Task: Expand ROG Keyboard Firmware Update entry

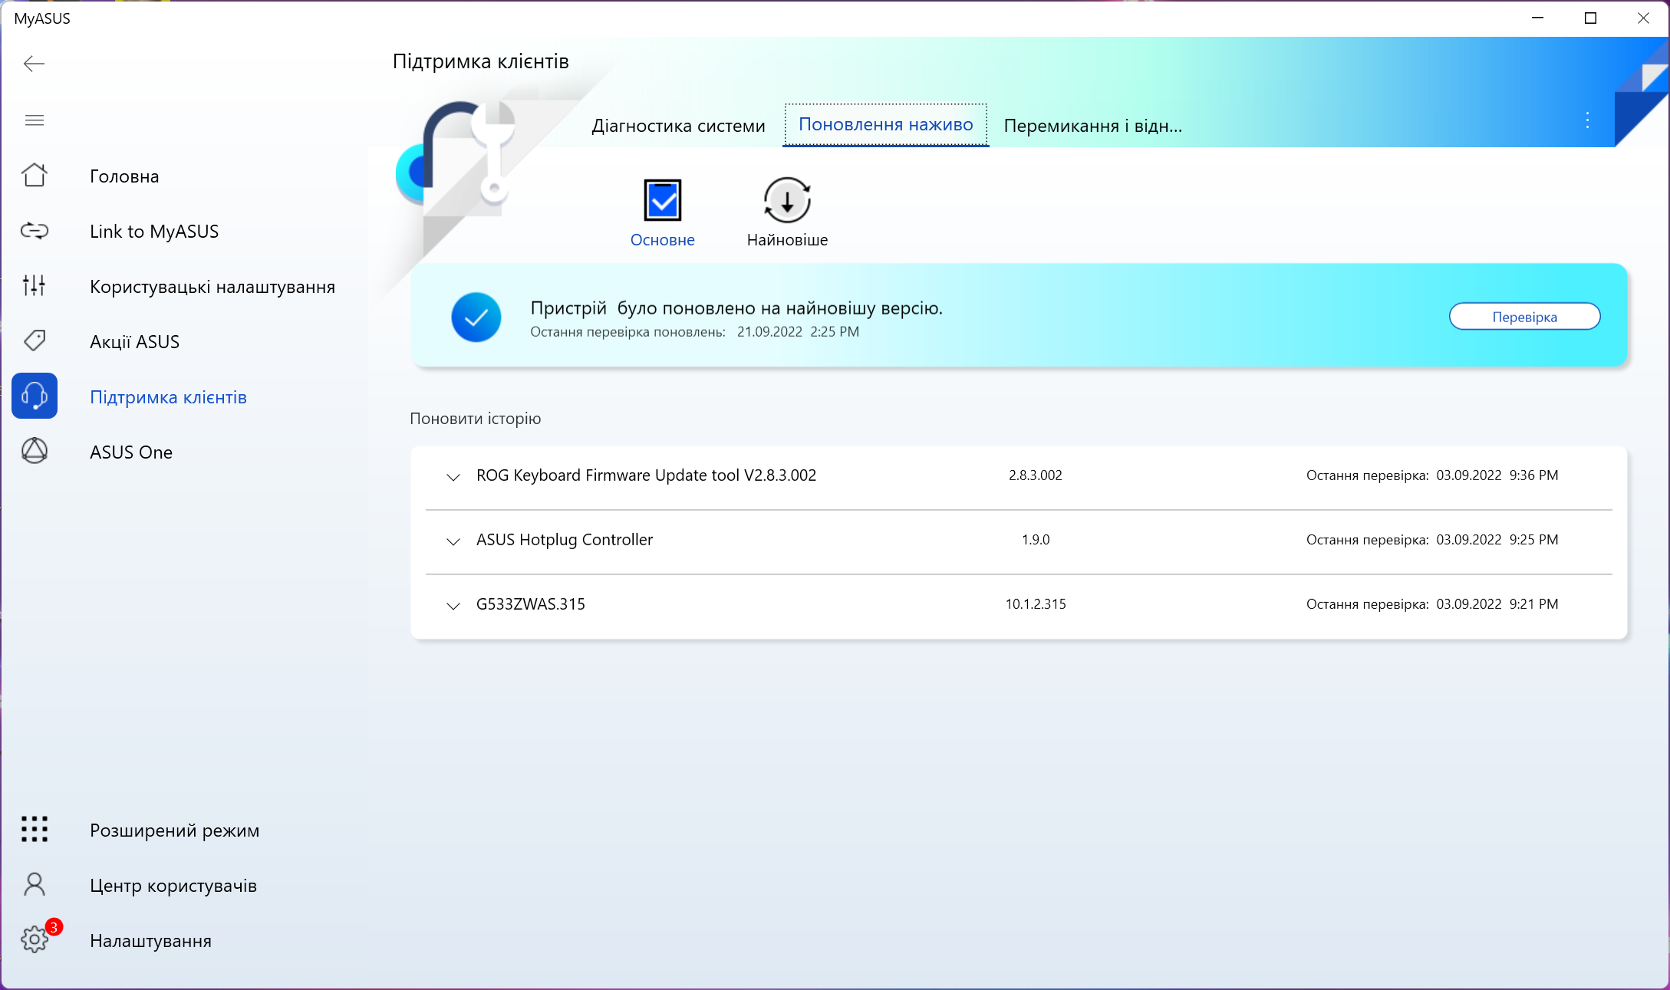Action: pos(453,477)
